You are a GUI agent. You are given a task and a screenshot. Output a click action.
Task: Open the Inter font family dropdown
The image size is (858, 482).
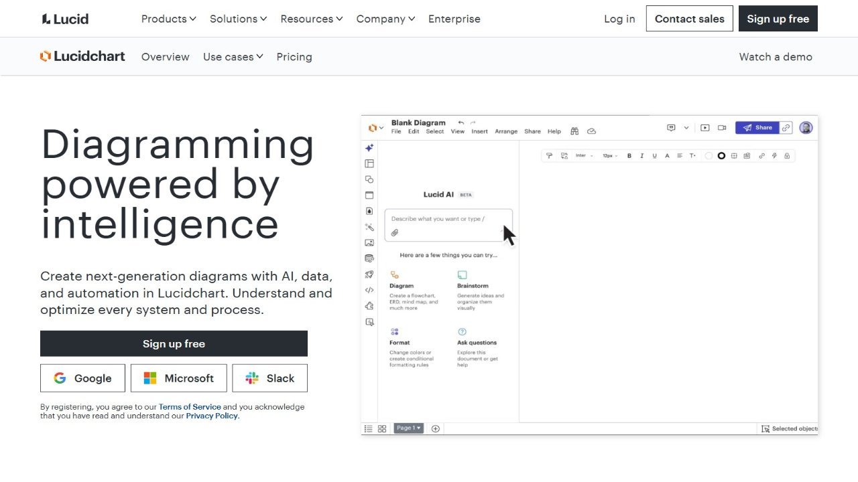tap(584, 156)
